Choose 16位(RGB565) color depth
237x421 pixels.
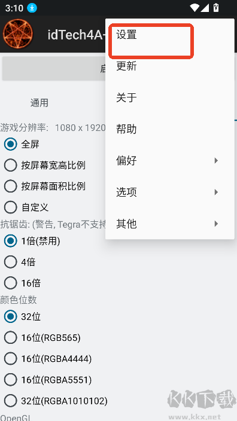tap(42, 338)
